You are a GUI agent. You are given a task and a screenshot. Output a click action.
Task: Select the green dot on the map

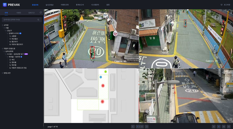tap(105, 72)
